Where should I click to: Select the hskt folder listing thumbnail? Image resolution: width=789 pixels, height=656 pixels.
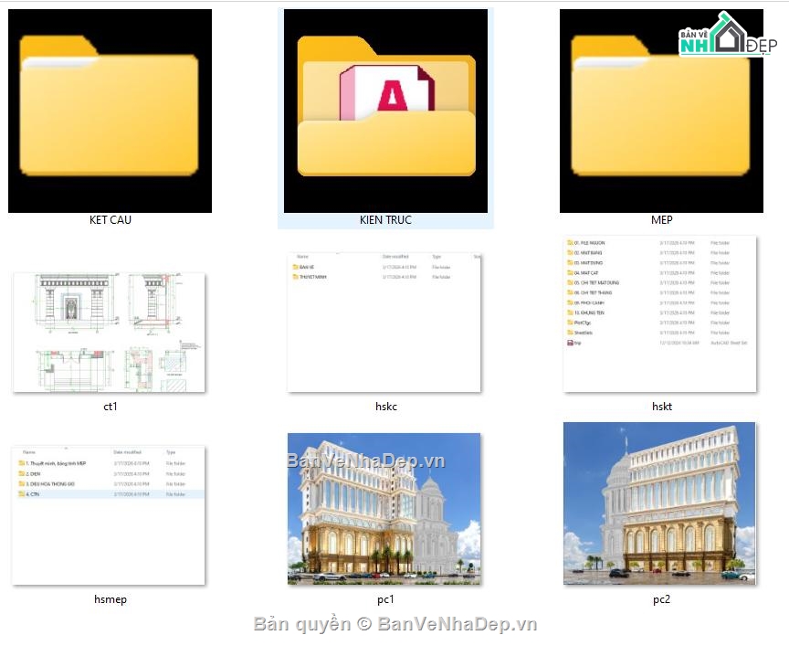point(659,313)
